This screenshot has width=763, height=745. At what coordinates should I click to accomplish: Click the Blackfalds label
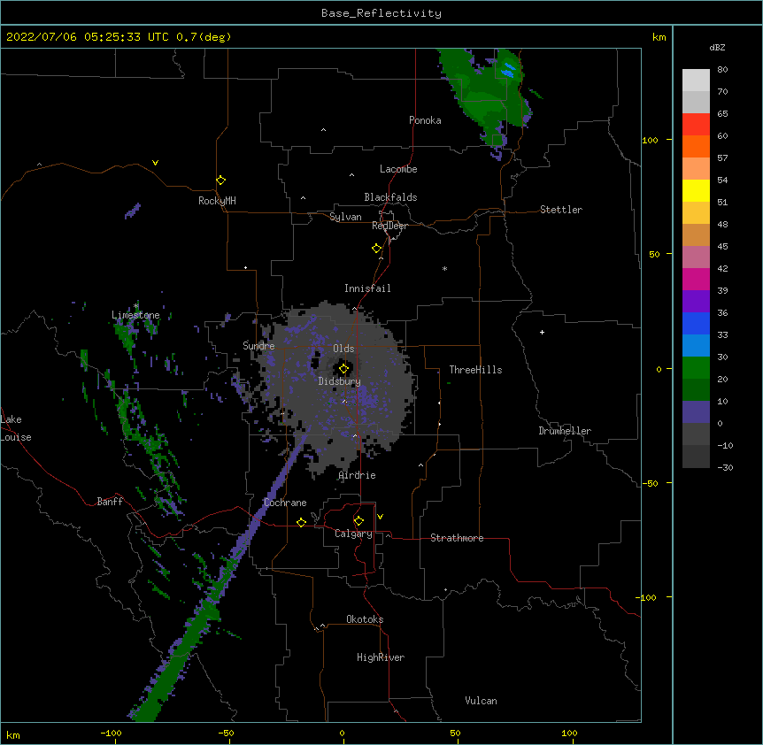coord(390,197)
